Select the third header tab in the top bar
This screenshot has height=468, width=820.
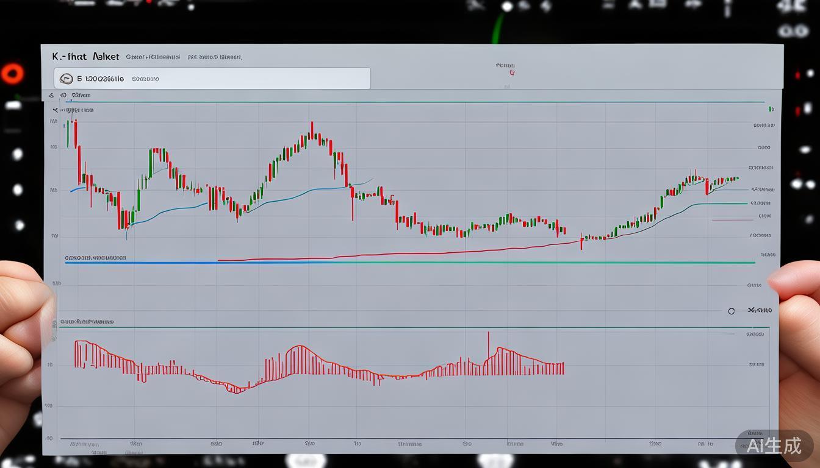point(215,57)
